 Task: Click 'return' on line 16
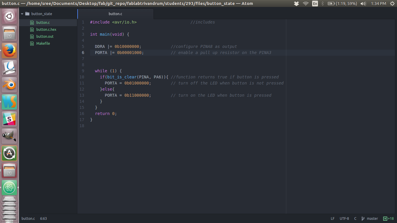[x=102, y=114]
